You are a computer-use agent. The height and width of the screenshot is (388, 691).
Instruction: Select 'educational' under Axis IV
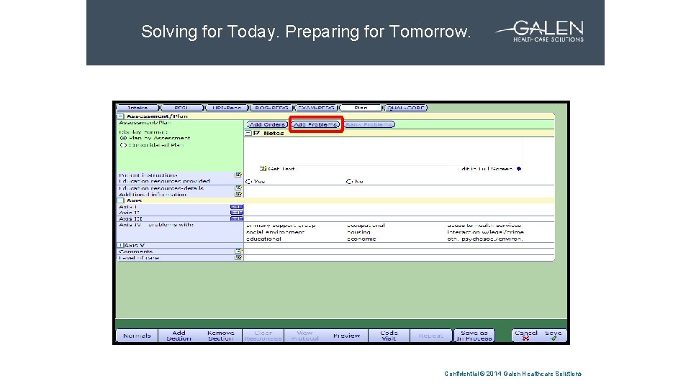click(x=263, y=239)
